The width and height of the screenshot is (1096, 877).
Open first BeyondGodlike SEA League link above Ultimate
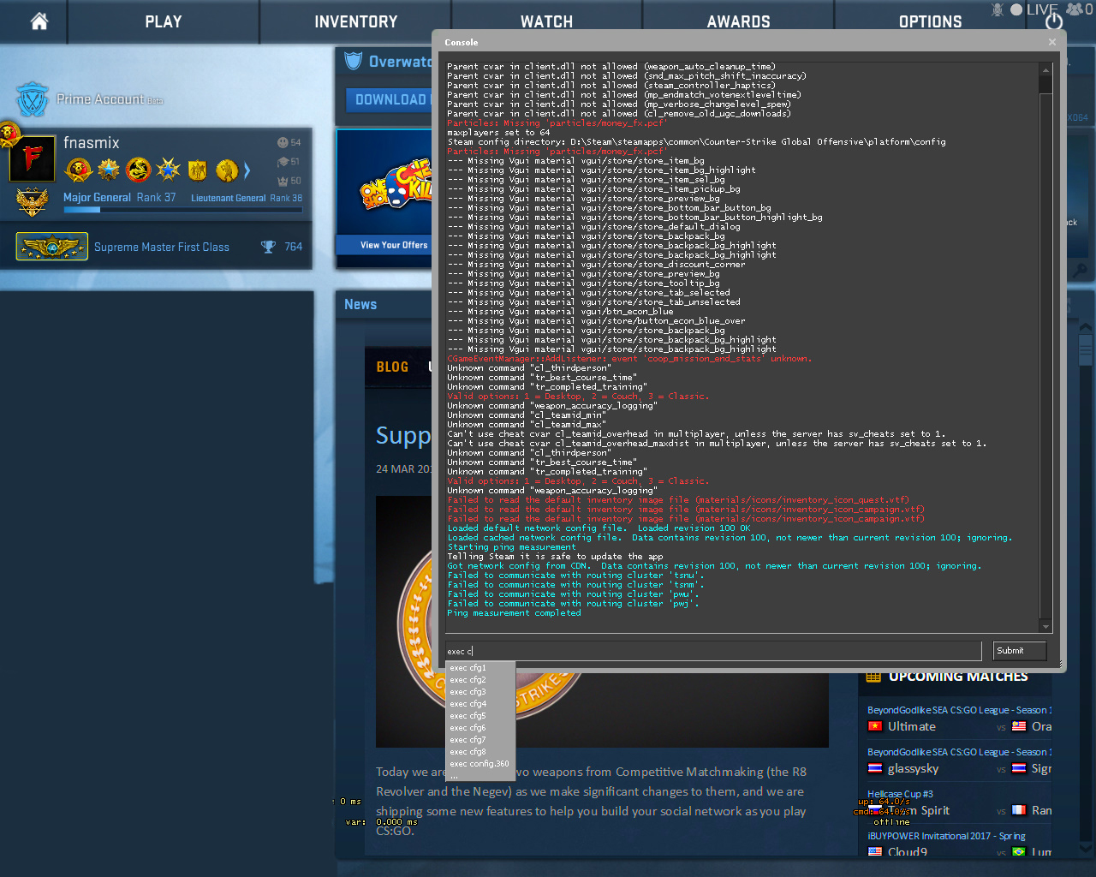(x=959, y=710)
